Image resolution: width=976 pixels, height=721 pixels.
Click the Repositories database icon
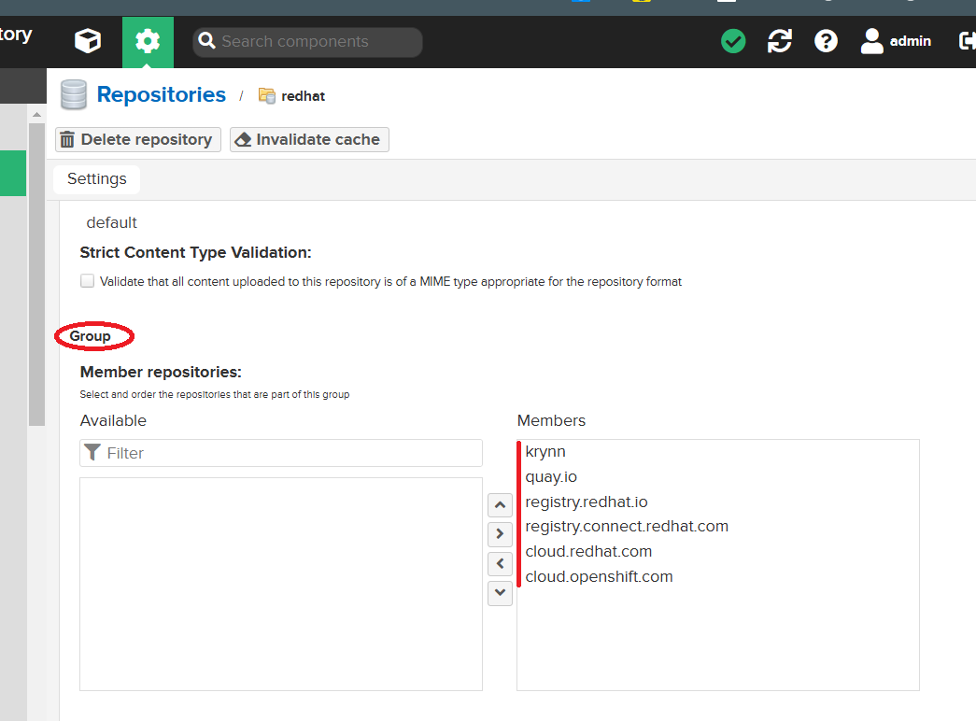point(73,95)
